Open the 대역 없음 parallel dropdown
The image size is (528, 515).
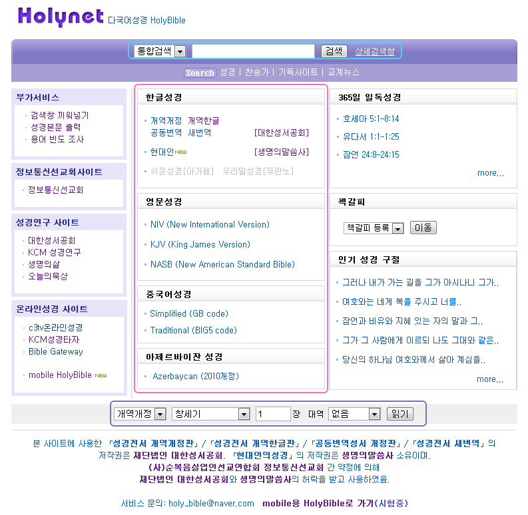pos(354,414)
